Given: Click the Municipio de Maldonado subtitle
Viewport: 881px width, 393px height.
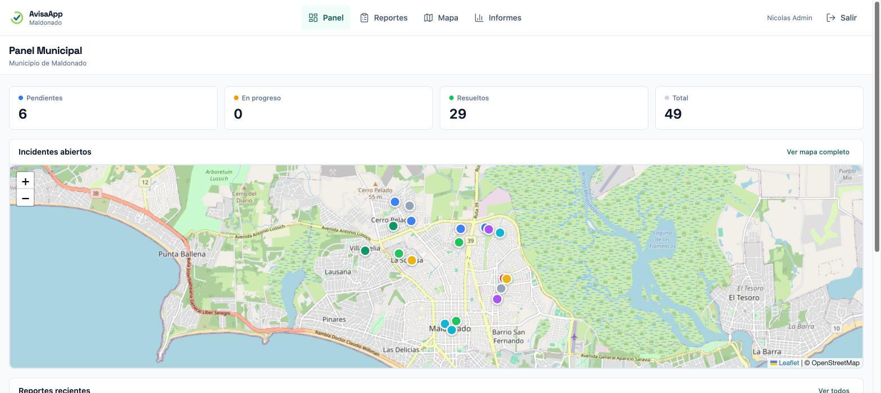Looking at the screenshot, I should (x=48, y=63).
